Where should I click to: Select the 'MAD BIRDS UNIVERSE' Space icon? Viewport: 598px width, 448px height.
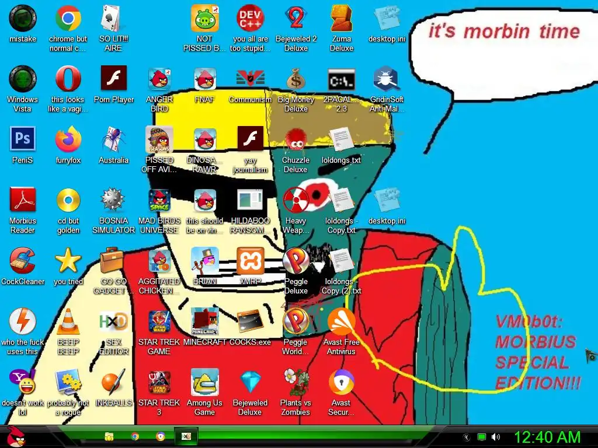coord(159,200)
